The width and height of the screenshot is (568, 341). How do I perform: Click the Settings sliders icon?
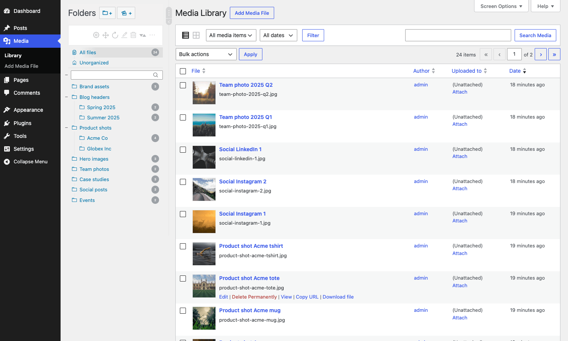click(7, 149)
